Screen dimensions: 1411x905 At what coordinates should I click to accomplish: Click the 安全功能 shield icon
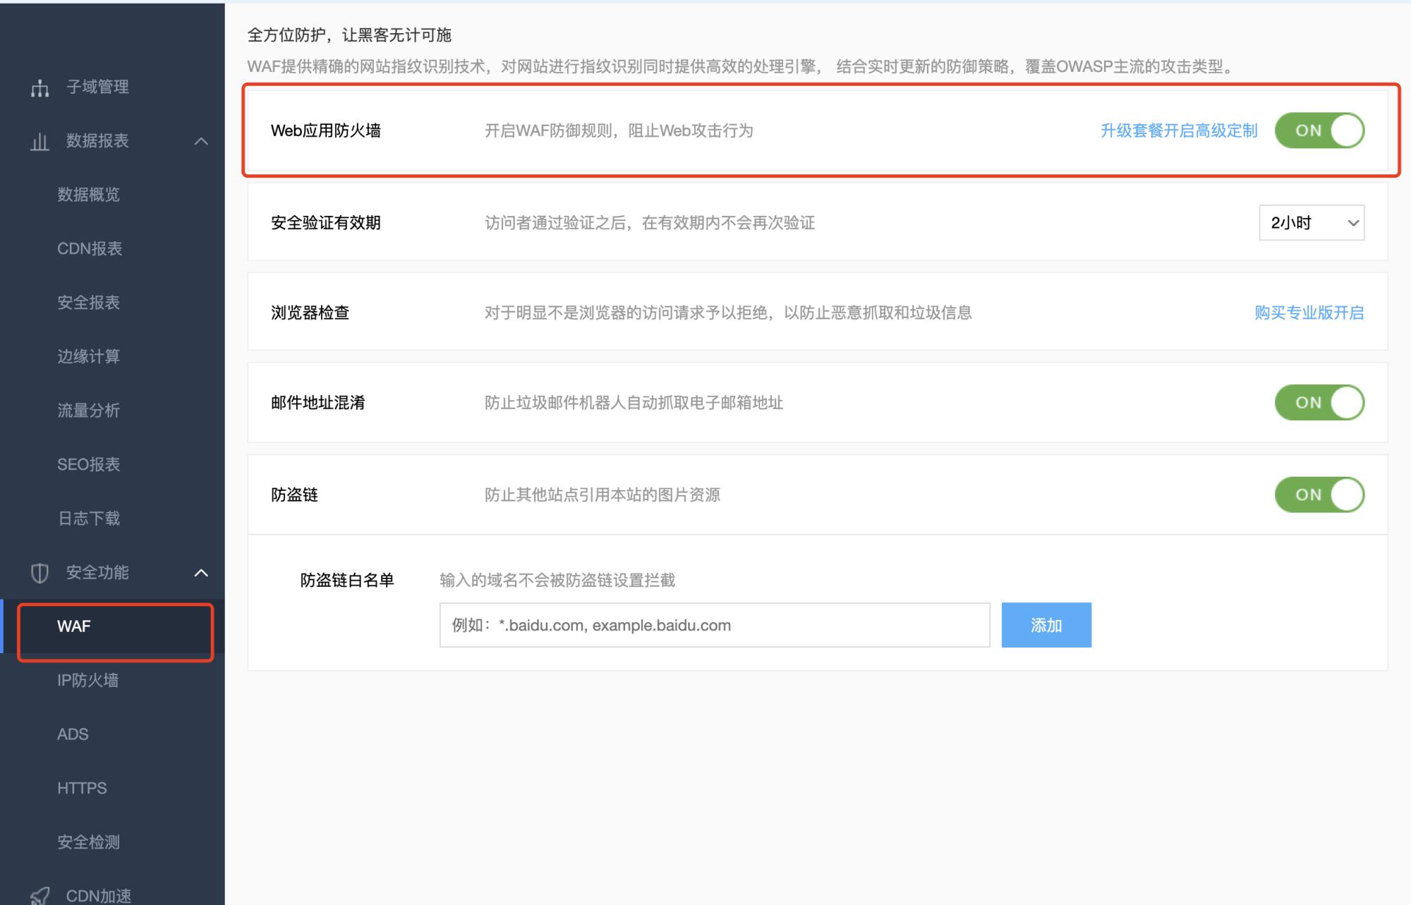(40, 573)
